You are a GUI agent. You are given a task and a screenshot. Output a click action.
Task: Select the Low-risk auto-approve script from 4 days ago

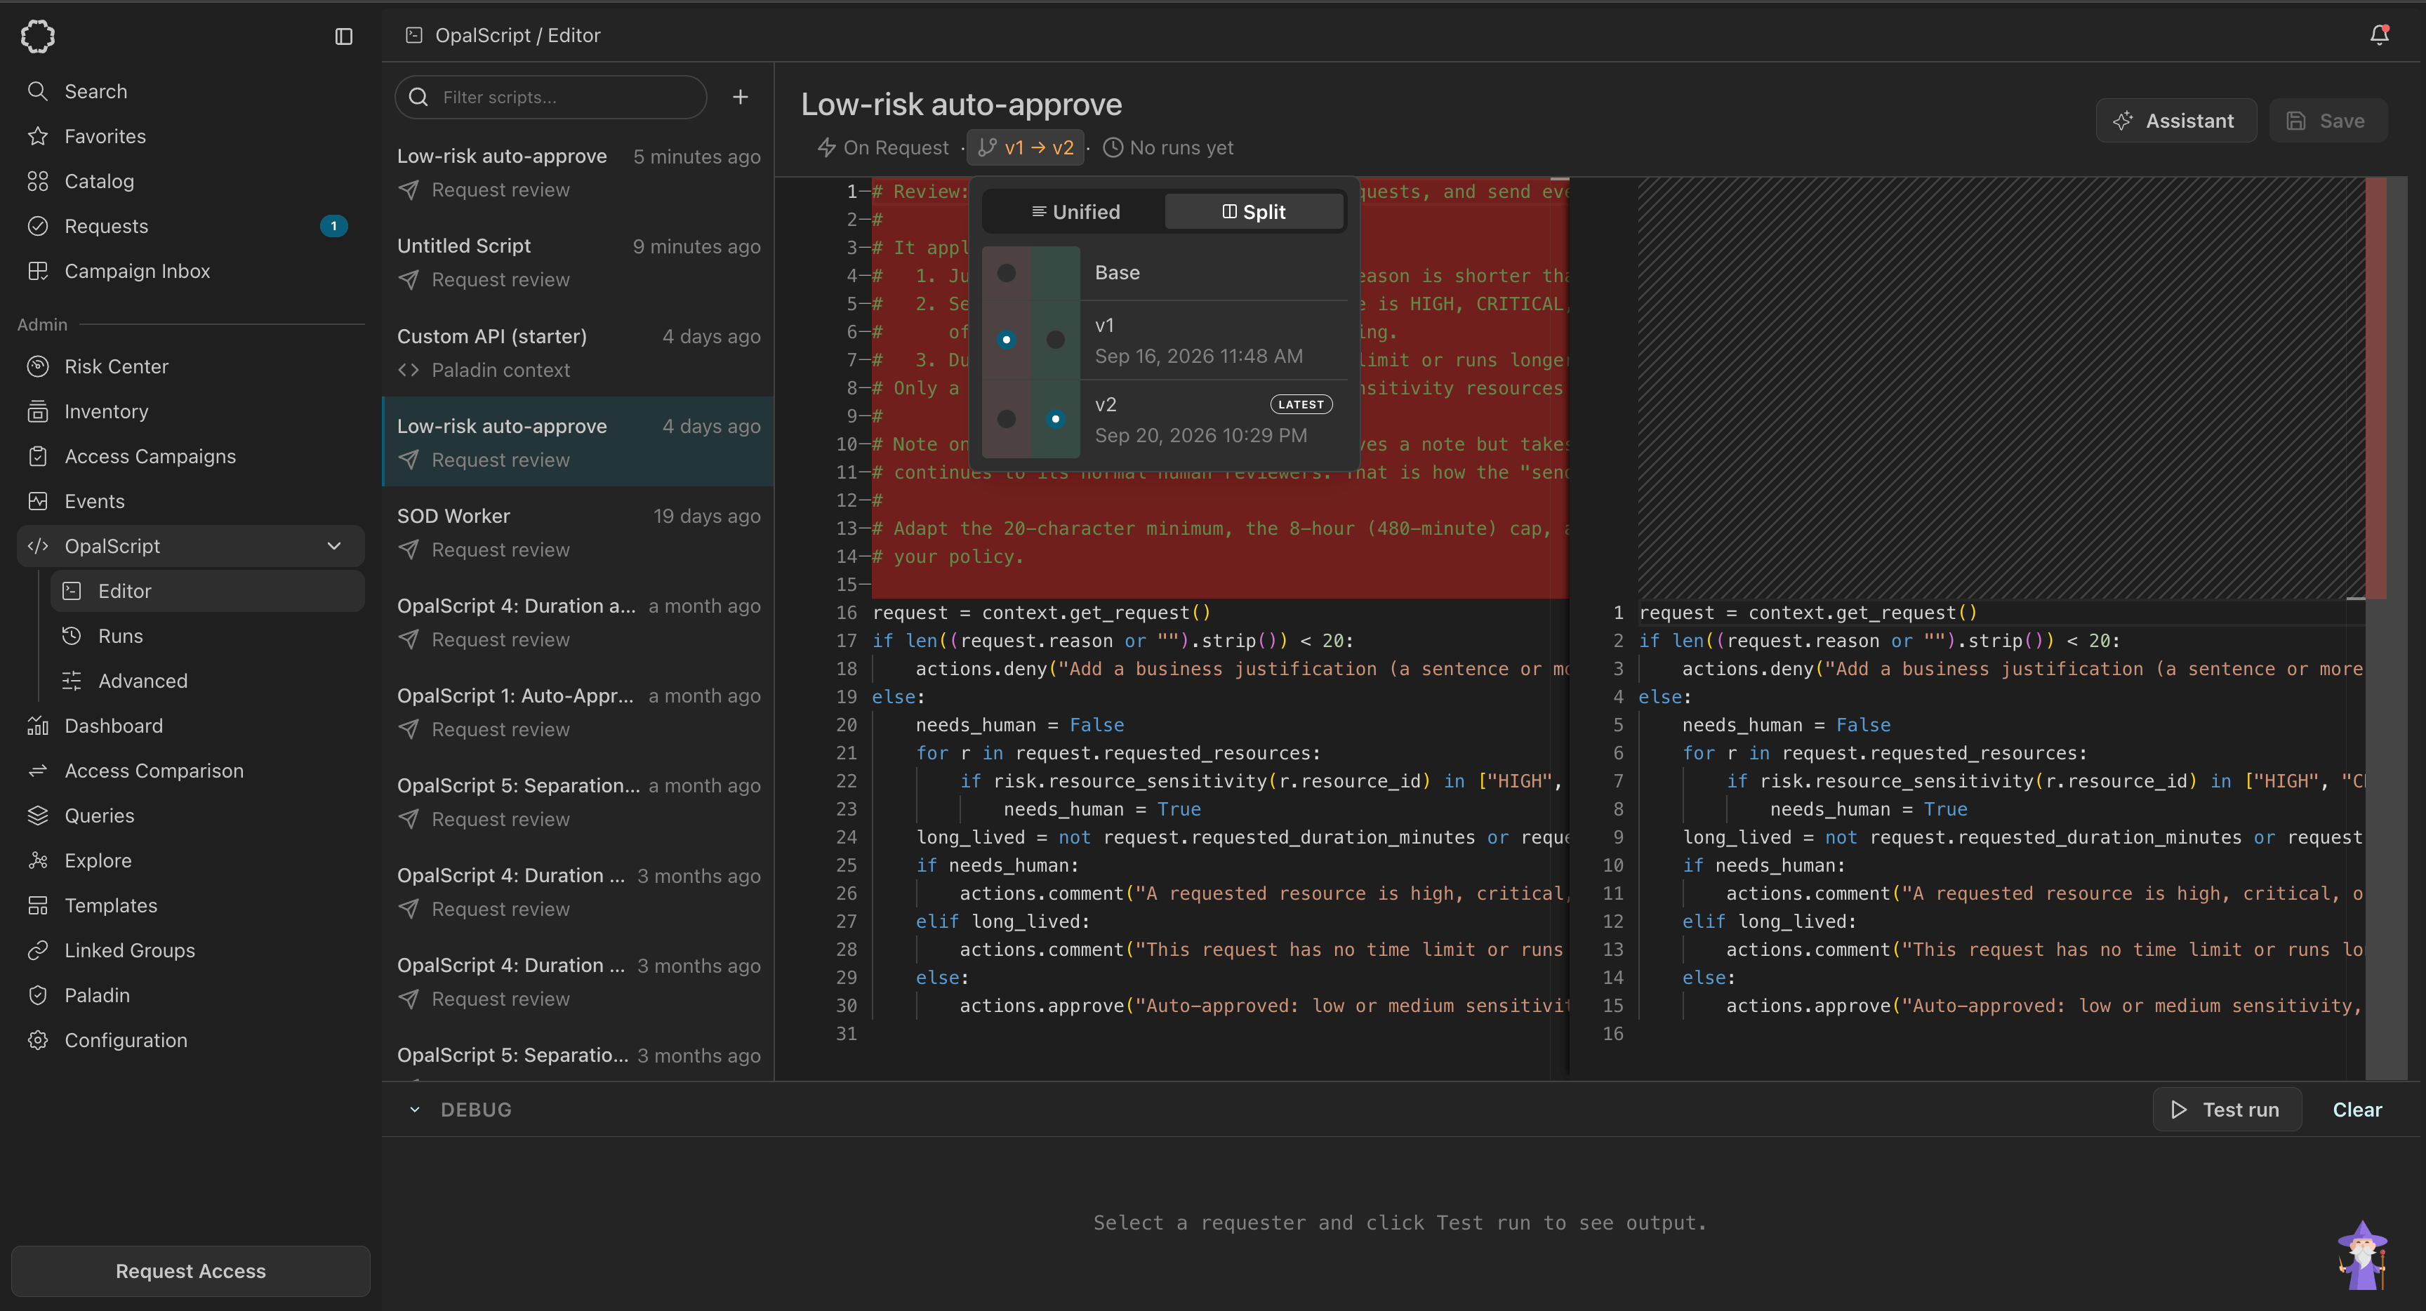click(578, 441)
